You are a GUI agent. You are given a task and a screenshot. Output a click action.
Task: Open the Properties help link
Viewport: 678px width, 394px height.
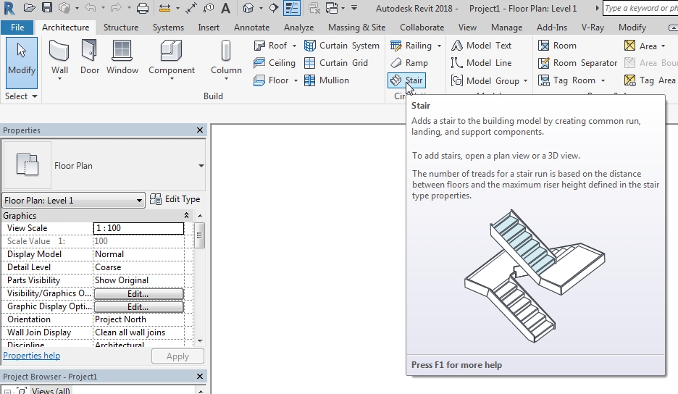tap(32, 356)
